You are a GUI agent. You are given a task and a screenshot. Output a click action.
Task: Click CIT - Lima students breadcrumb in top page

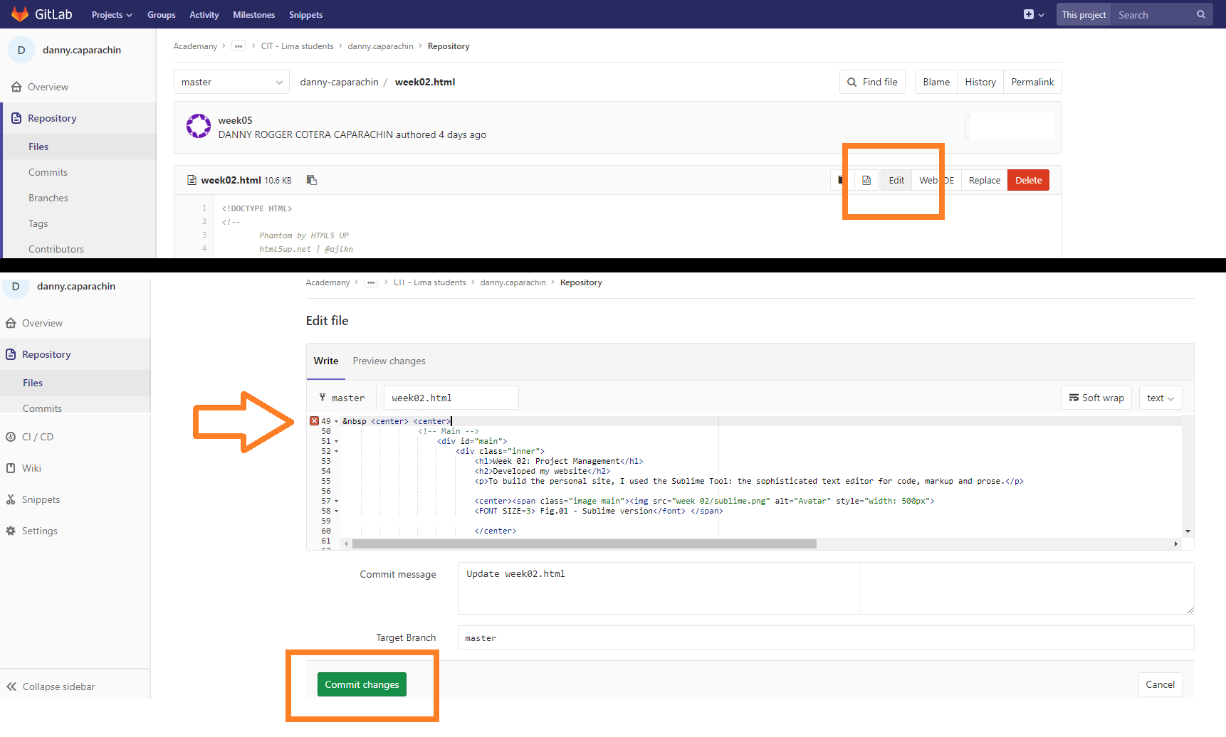point(297,46)
